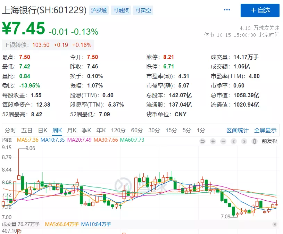Switch to the 月K chart tab

coord(72,130)
